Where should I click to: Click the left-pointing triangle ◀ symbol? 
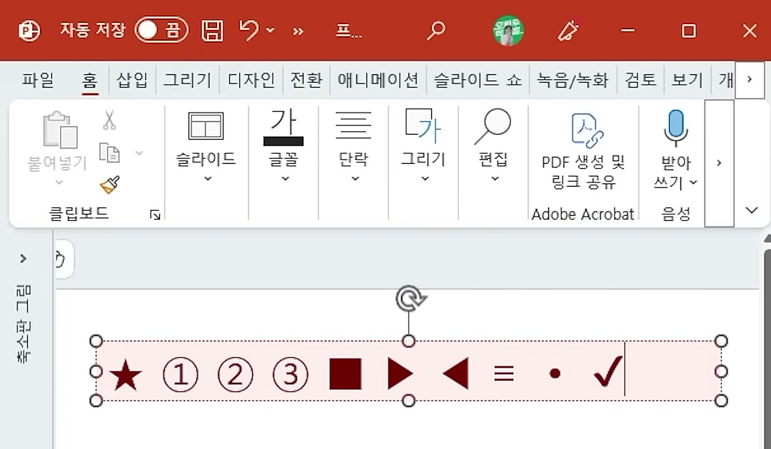[455, 373]
